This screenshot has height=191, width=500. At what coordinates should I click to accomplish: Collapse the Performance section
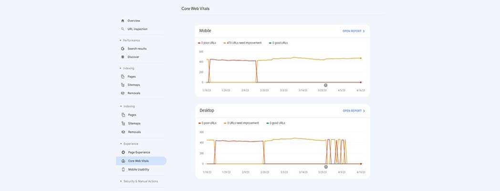(x=121, y=40)
